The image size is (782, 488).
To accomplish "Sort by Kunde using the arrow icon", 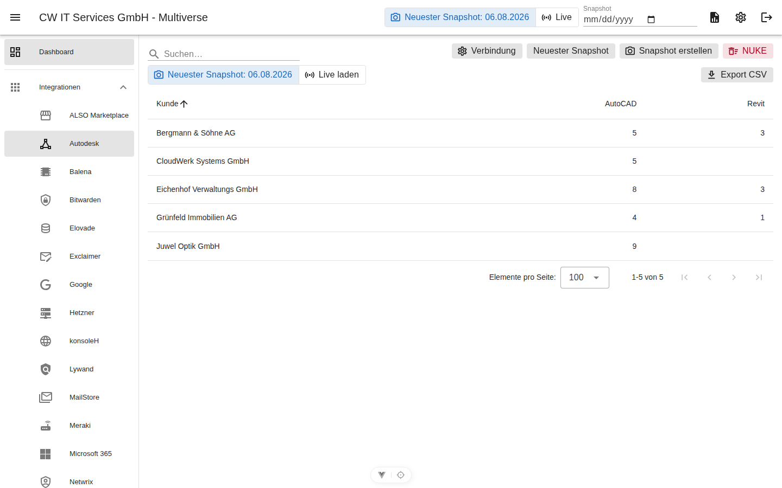I will pyautogui.click(x=184, y=104).
